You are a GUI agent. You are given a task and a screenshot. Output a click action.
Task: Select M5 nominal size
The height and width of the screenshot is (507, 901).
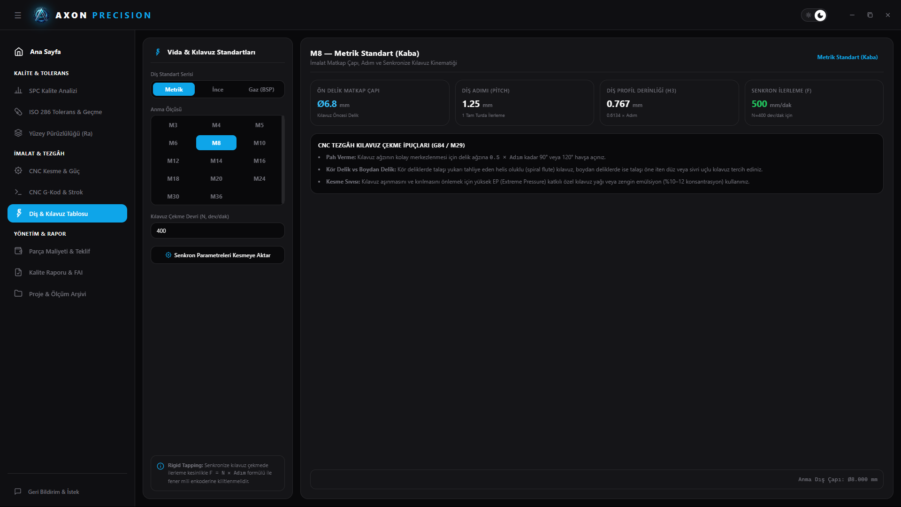[x=260, y=125]
